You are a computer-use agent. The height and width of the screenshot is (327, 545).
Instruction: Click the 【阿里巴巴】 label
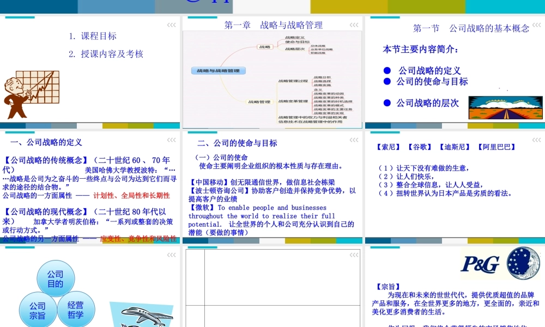coord(496,147)
